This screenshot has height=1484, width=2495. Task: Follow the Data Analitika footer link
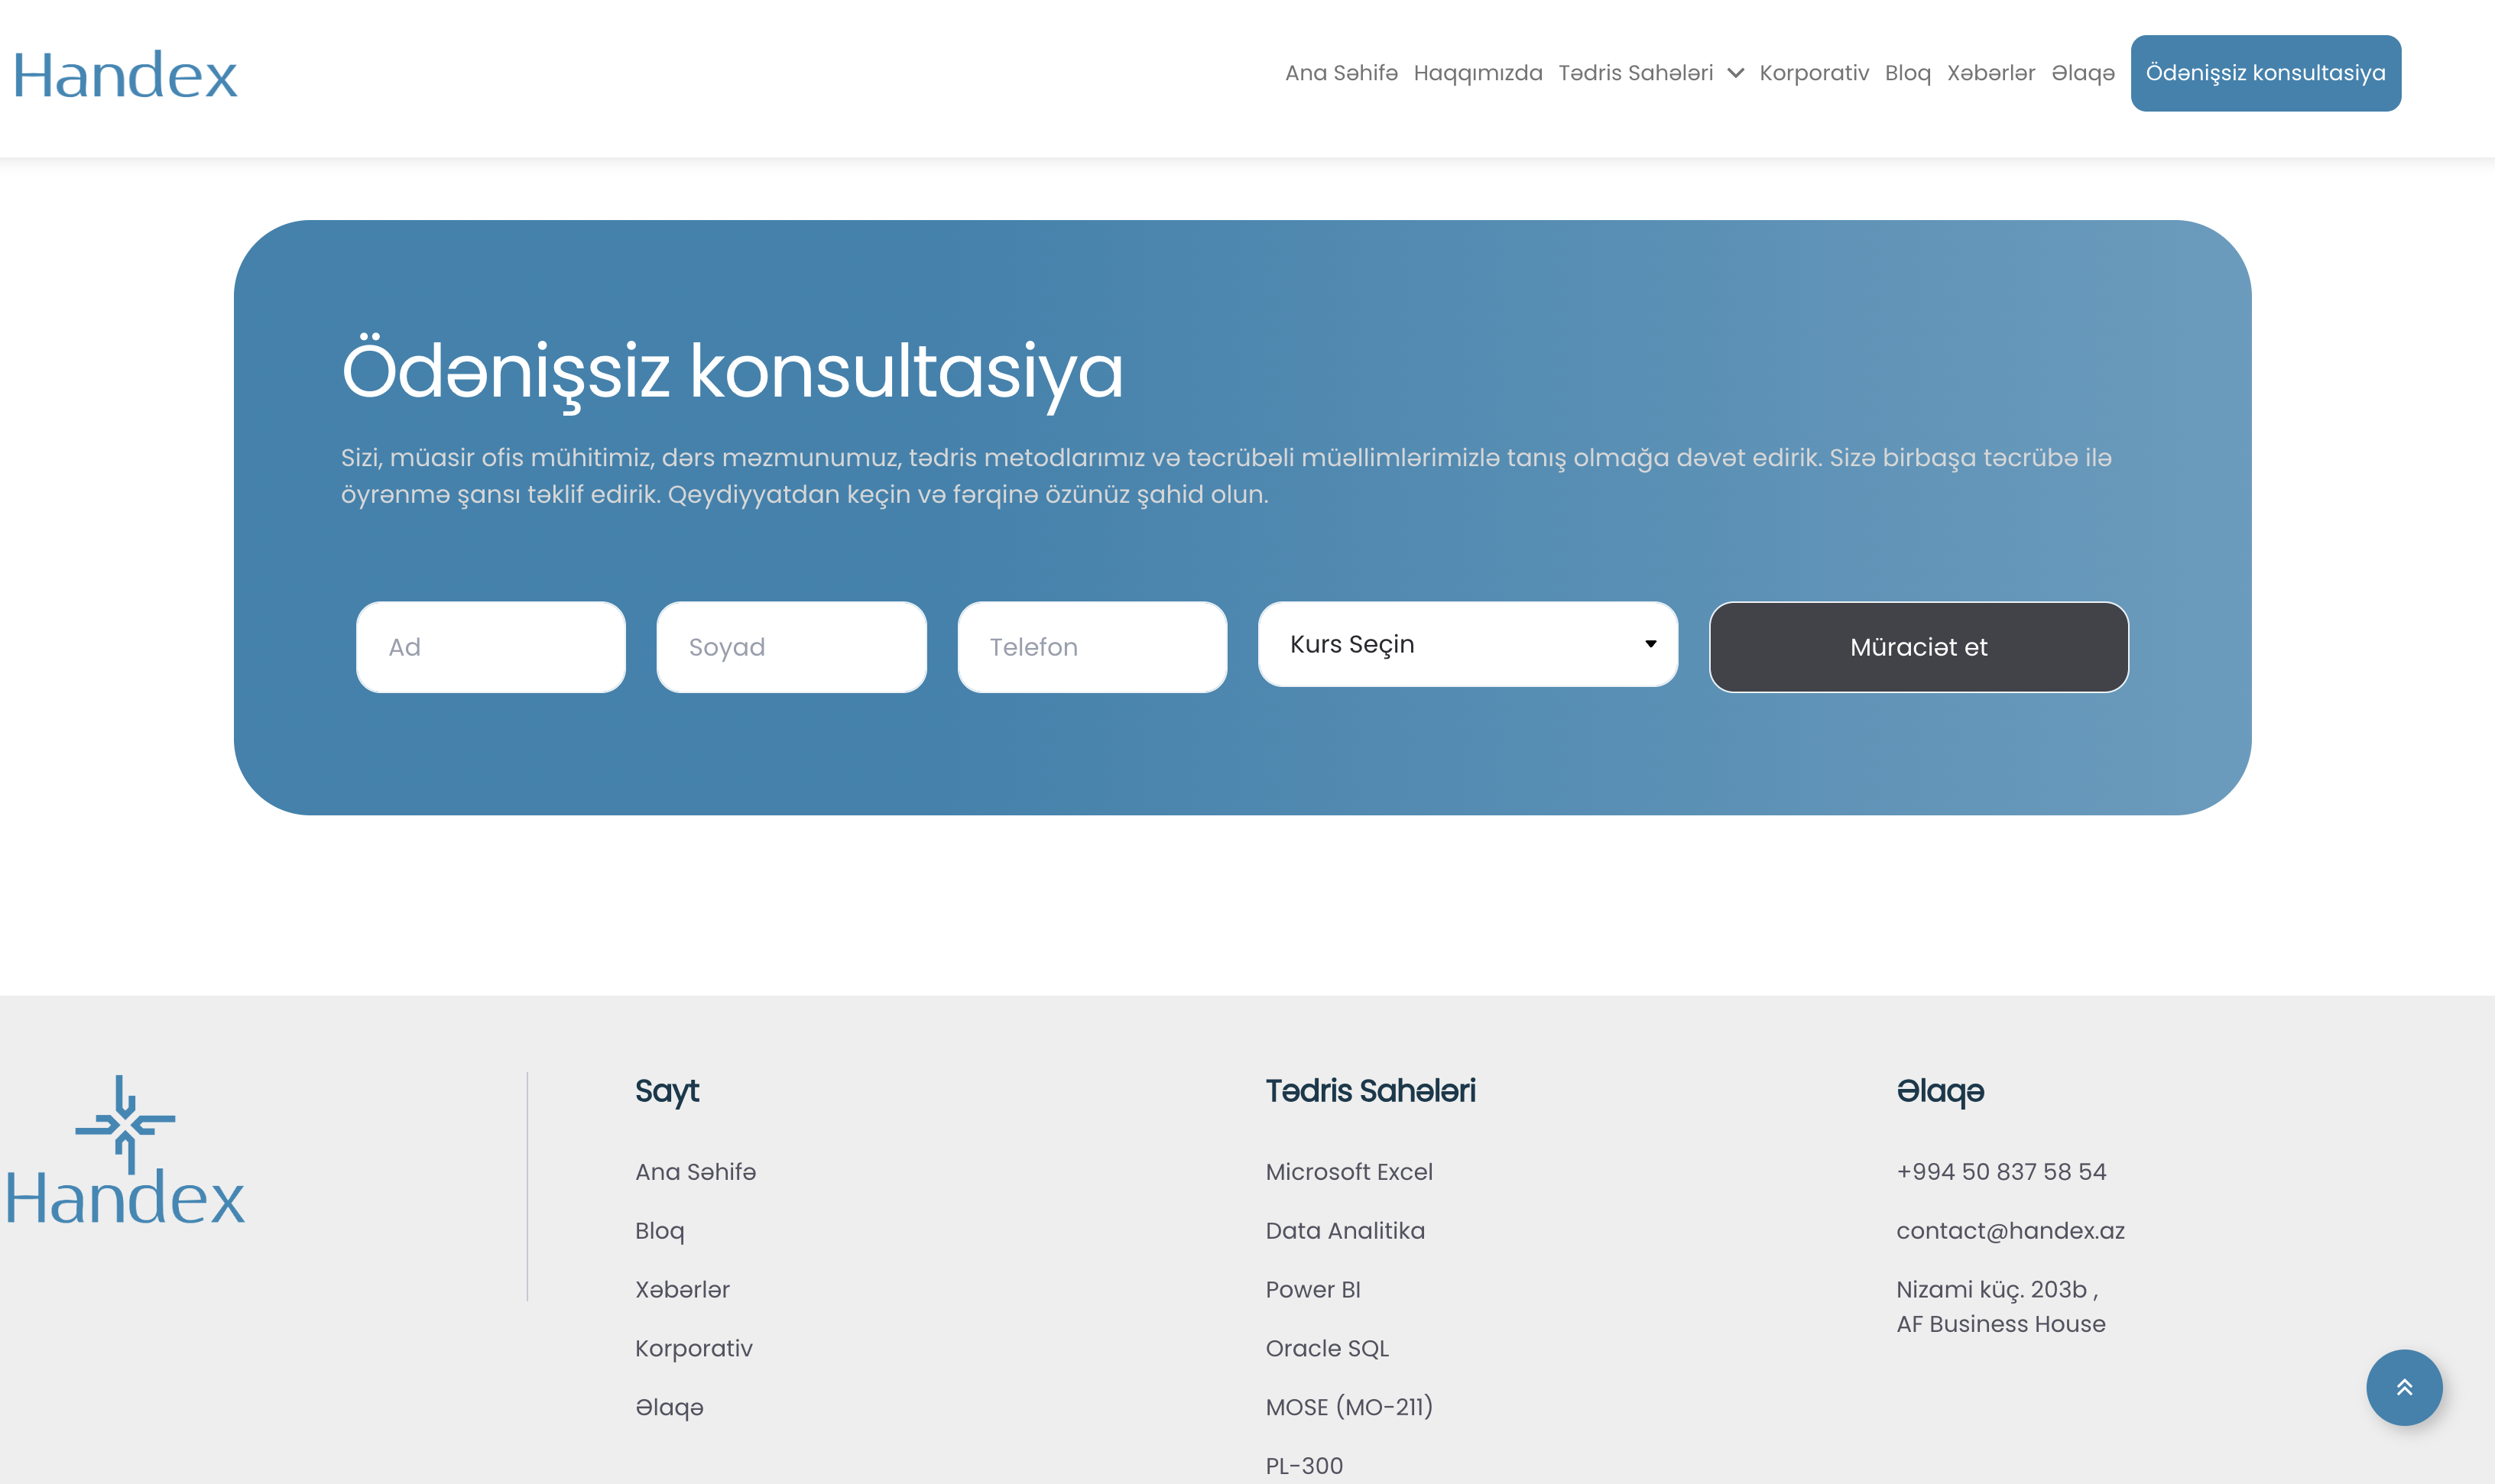1344,1230
